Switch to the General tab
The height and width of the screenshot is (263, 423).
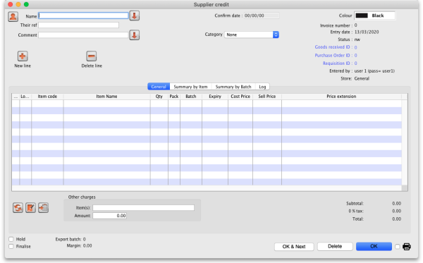pos(159,87)
